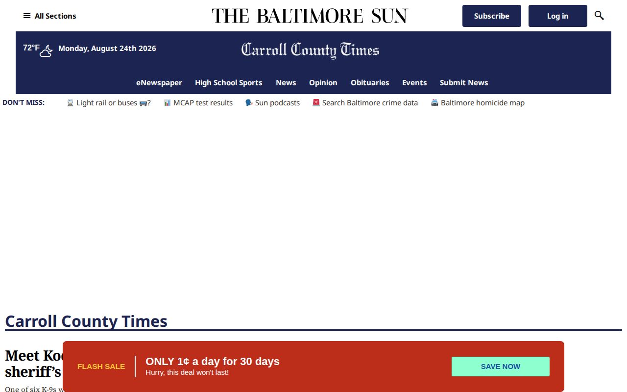
Task: Open the Obituaries section
Action: click(x=370, y=83)
